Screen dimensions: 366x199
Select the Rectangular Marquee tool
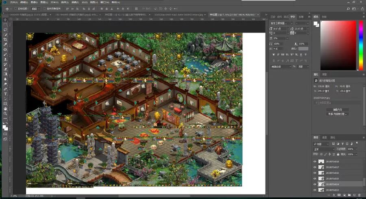(5, 25)
